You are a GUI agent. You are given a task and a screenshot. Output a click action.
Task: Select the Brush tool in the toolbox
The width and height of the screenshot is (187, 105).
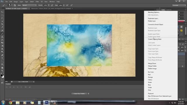pos(2,34)
